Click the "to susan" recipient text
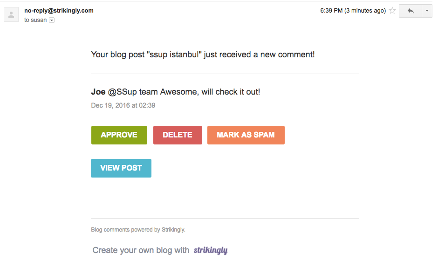Image resolution: width=438 pixels, height=267 pixels. click(35, 20)
